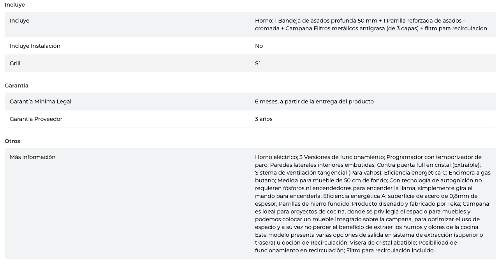Click the 'Eficiencia energética C' phrase
Viewport: 498px width, 264px height.
point(415,173)
